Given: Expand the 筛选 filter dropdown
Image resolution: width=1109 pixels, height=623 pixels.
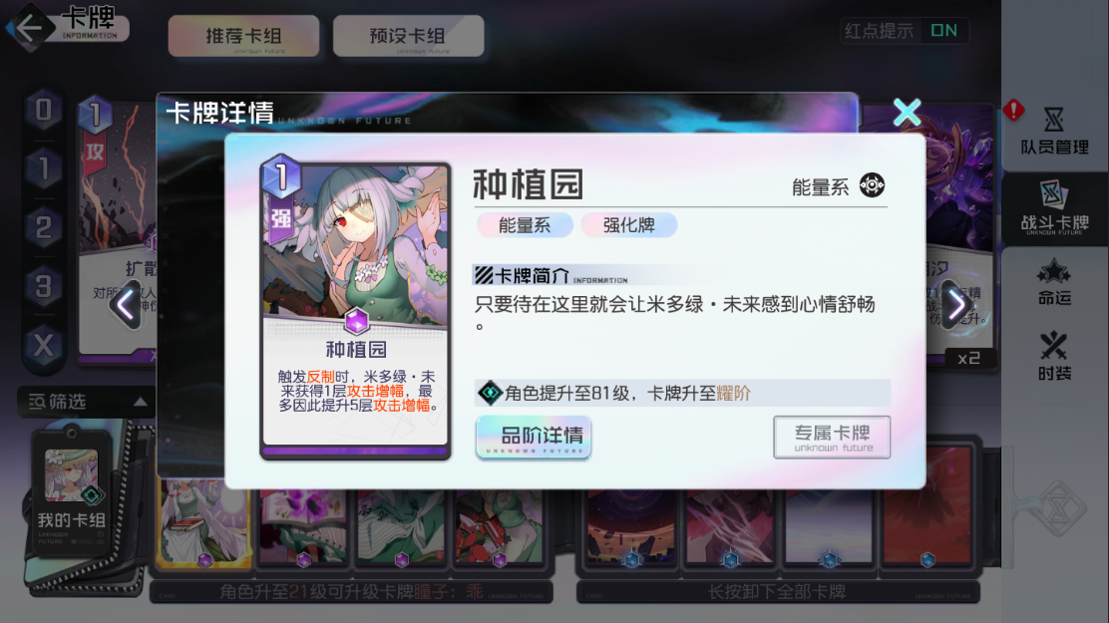Looking at the screenshot, I should 87,402.
